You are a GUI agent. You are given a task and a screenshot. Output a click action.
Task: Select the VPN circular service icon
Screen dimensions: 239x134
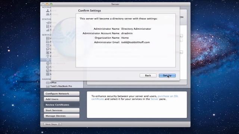click(48, 67)
